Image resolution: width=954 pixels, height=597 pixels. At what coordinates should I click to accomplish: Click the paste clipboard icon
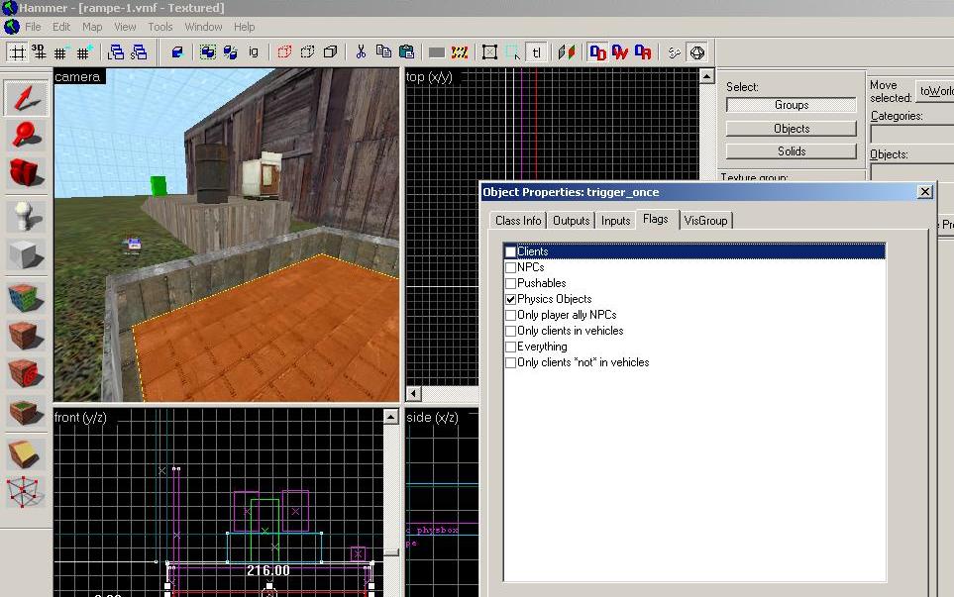406,52
